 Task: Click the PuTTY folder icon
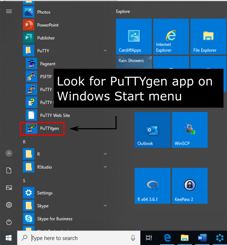[x=29, y=51]
